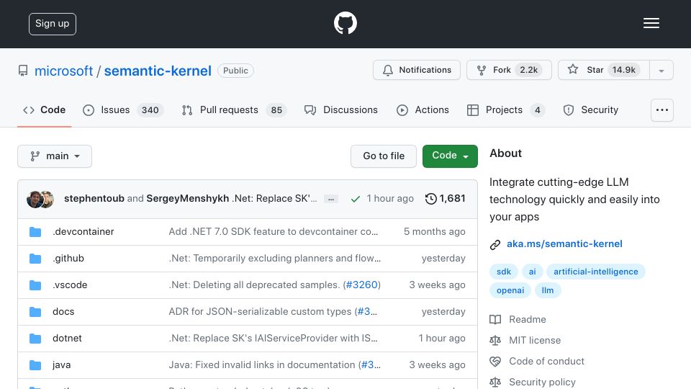Viewport: 691px width, 389px height.
Task: Open the main branch selector dropdown
Action: coord(55,156)
